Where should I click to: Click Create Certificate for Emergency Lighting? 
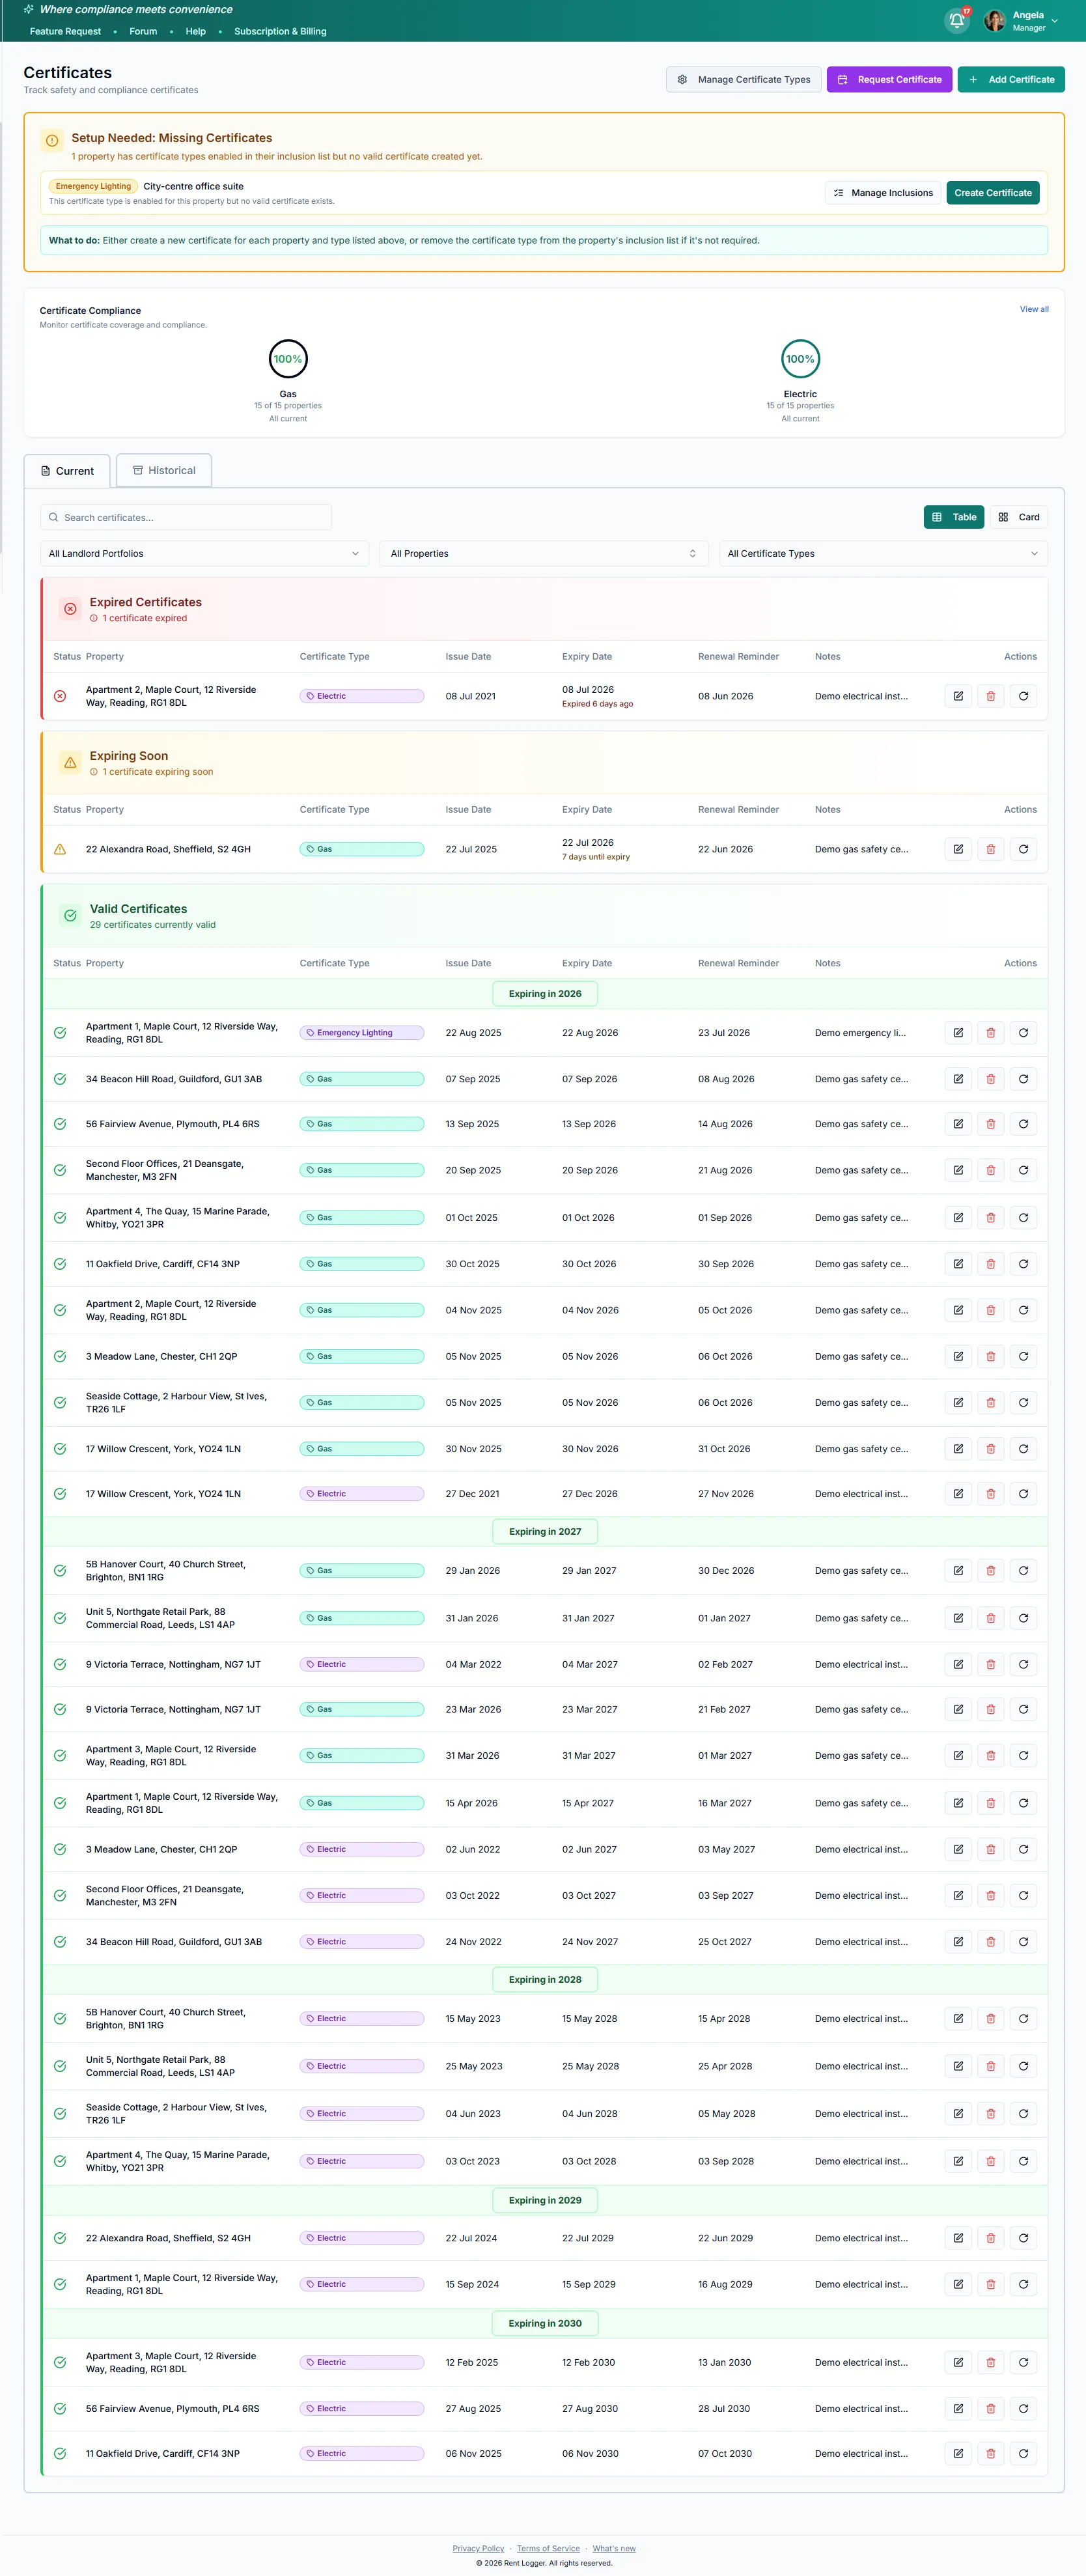tap(993, 193)
